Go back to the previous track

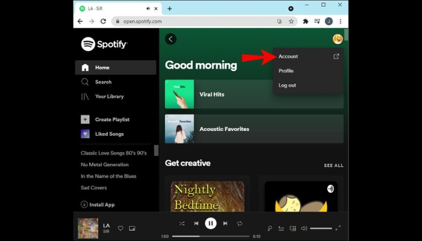tap(196, 224)
